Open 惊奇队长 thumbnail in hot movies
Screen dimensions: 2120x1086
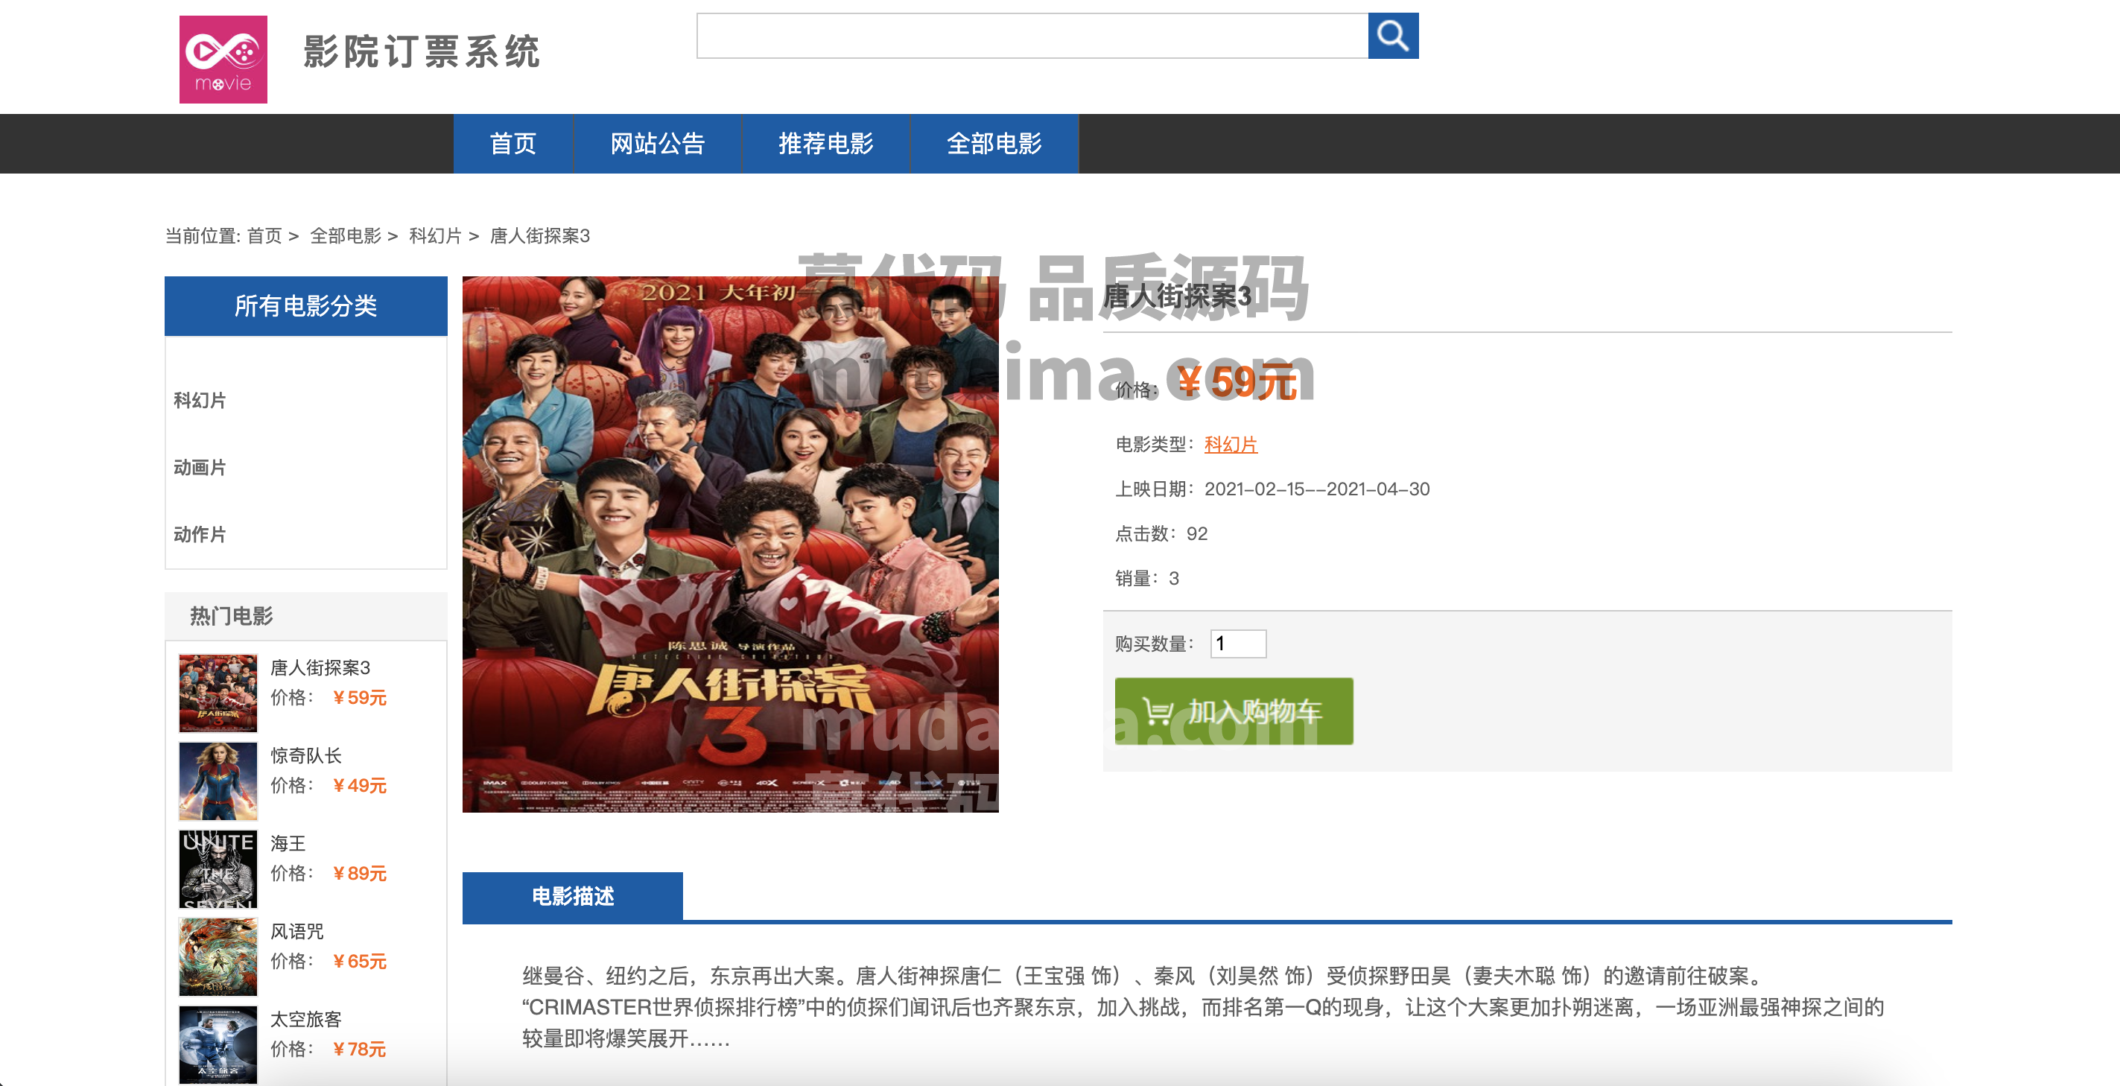coord(218,781)
